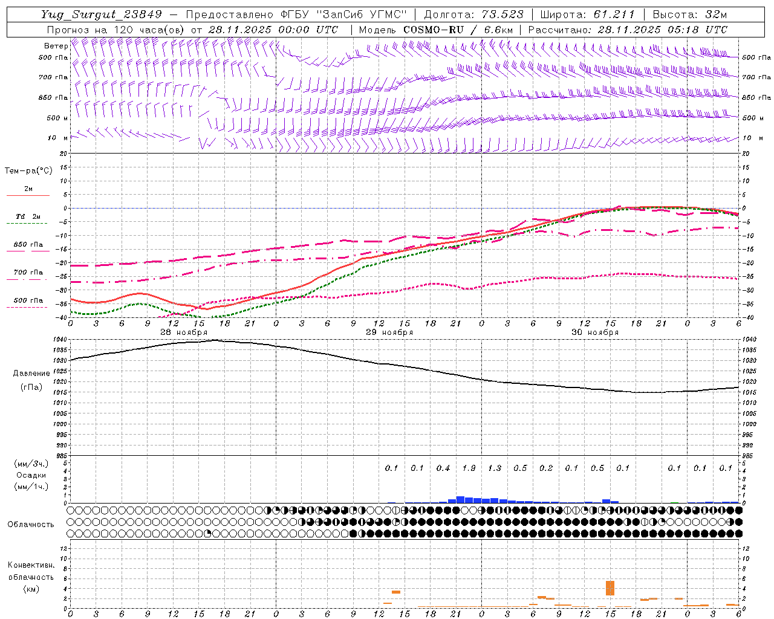Screen dimensions: 774x619
Task: Select the 30 ноября date label
Action: (x=595, y=332)
